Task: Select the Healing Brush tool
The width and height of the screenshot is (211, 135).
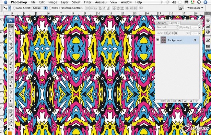Action: point(11,54)
